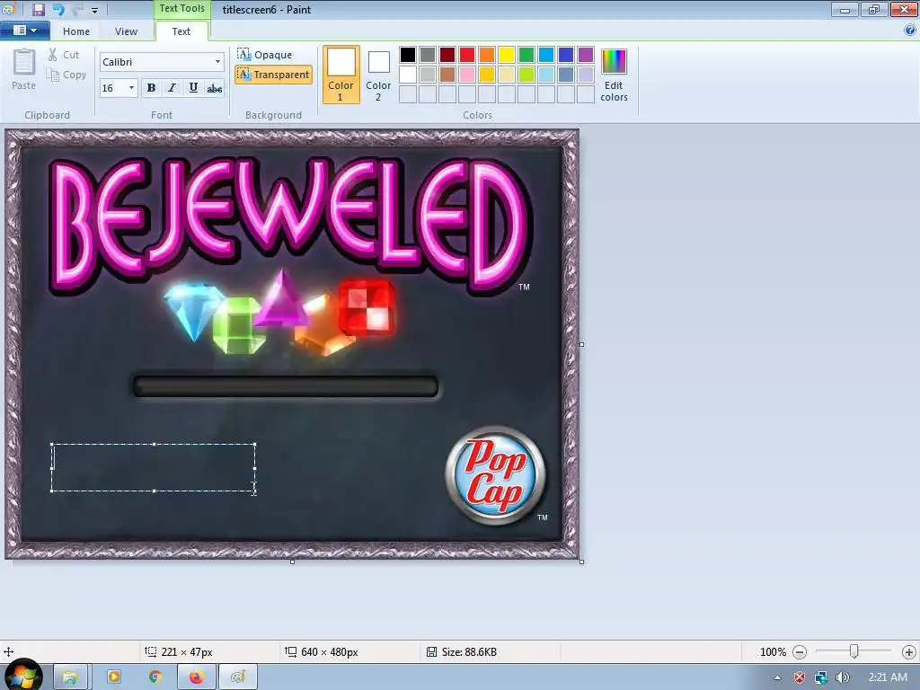Viewport: 920px width, 690px height.
Task: Click the red security alert tray icon
Action: 800,677
